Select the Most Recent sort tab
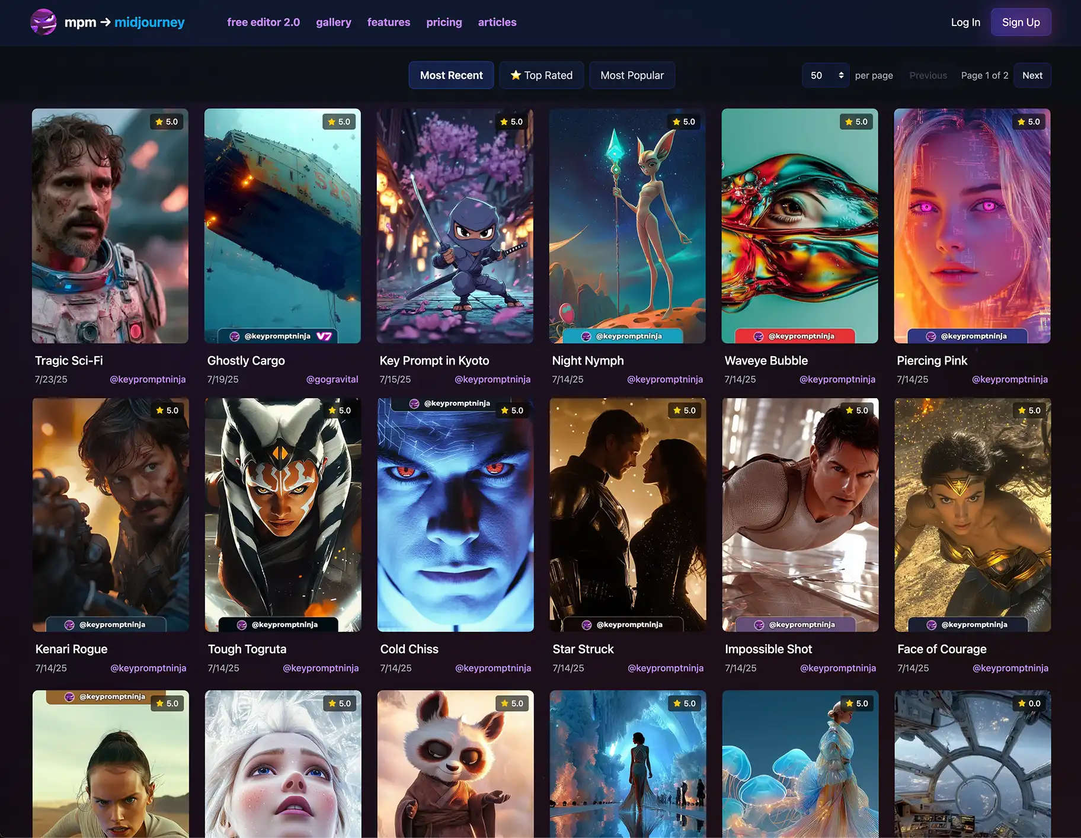 click(x=452, y=75)
